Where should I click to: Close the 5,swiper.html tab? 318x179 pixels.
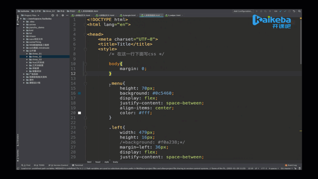(182, 15)
